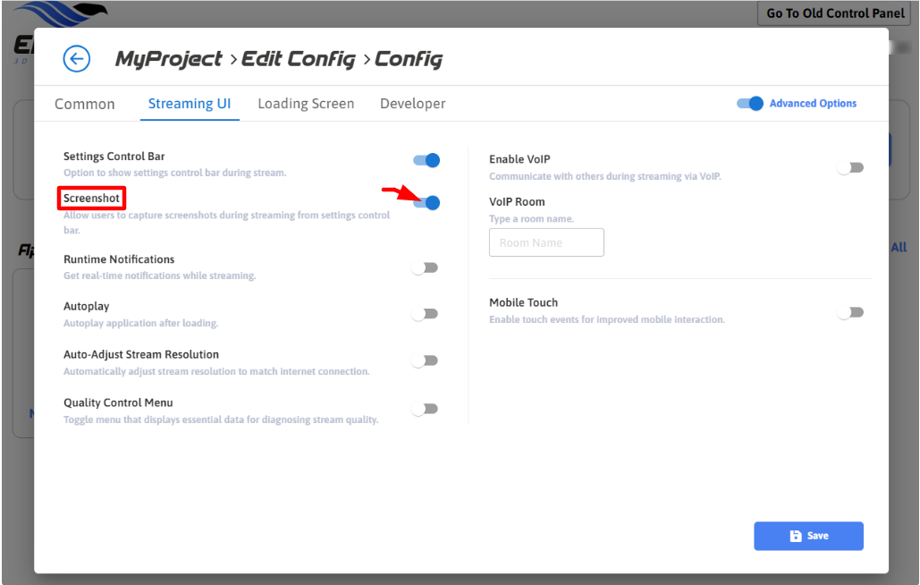The width and height of the screenshot is (920, 585).
Task: Disable the Settings Control Bar toggle
Action: coord(426,160)
